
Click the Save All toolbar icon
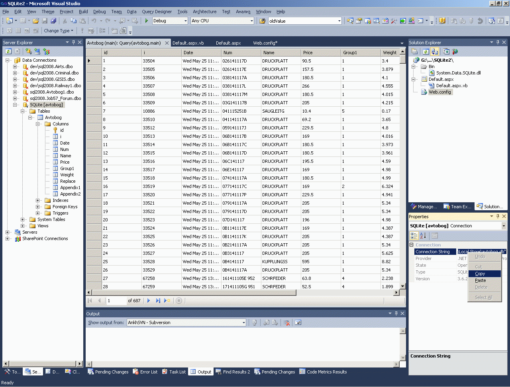click(53, 21)
